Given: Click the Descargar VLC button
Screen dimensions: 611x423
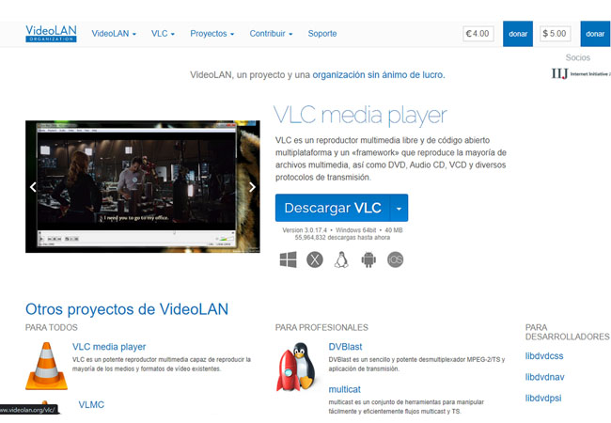Looking at the screenshot, I should coord(333,208).
